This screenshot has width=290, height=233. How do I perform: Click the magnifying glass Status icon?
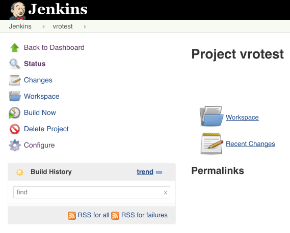(15, 64)
